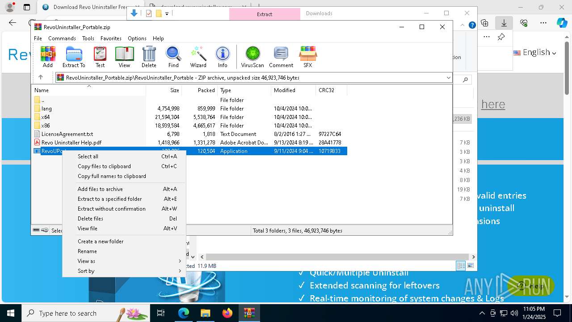Click WinRAR taskbar icon
Image resolution: width=572 pixels, height=322 pixels.
point(249,313)
